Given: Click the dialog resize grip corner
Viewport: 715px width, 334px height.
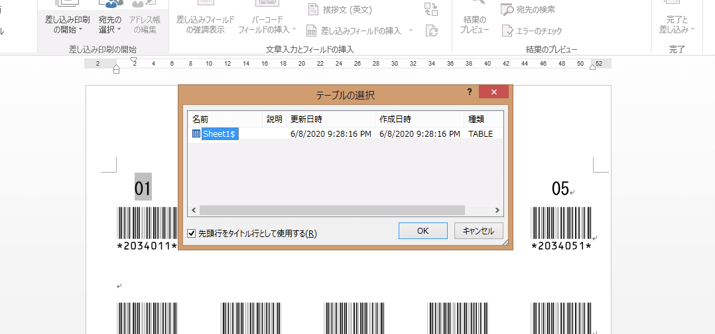Looking at the screenshot, I should pos(505,243).
